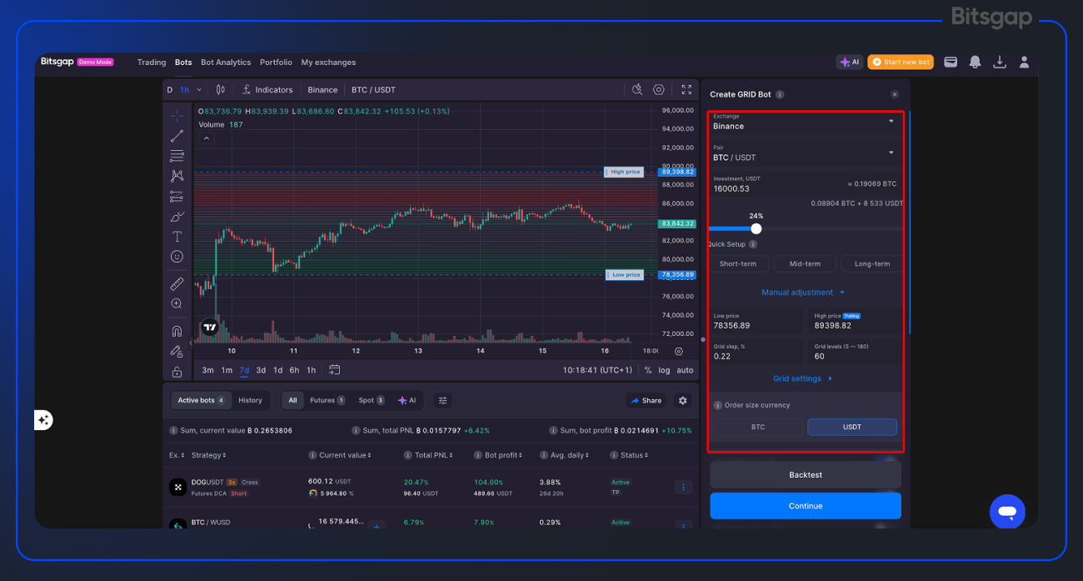
Task: Select the text annotation tool
Action: [x=177, y=237]
